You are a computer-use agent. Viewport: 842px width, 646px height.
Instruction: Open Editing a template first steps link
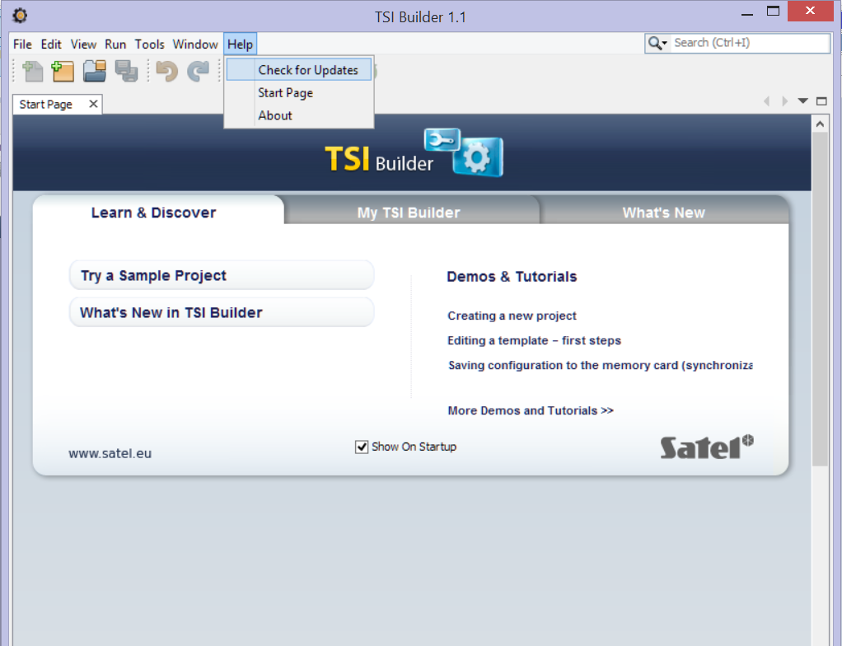pyautogui.click(x=535, y=340)
